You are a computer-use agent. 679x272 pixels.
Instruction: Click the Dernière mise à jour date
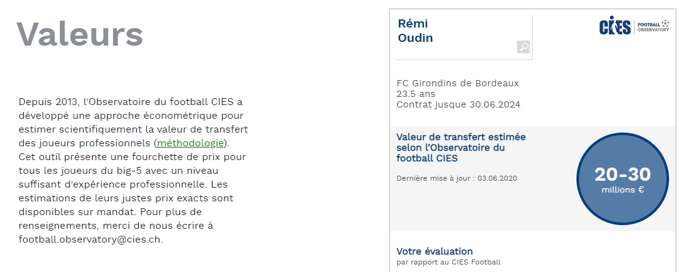pyautogui.click(x=456, y=178)
